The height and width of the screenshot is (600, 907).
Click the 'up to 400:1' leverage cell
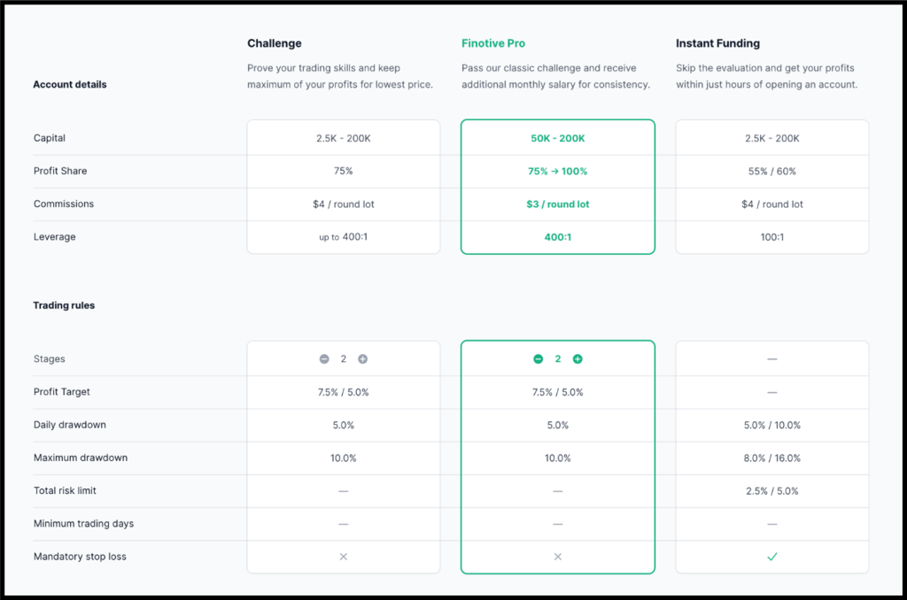click(344, 237)
